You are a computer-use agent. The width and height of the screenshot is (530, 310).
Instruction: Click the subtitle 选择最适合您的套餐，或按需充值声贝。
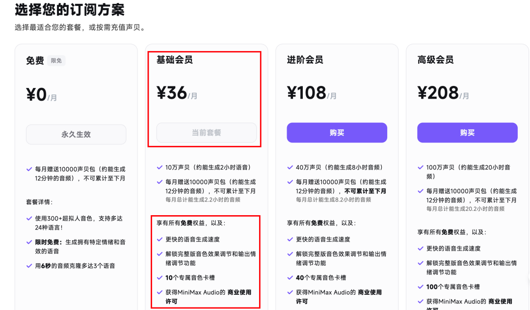(x=81, y=28)
